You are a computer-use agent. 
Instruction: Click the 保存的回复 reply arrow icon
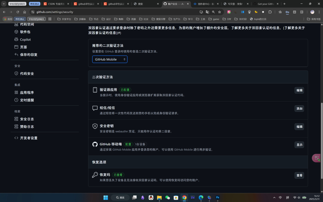click(x=16, y=55)
